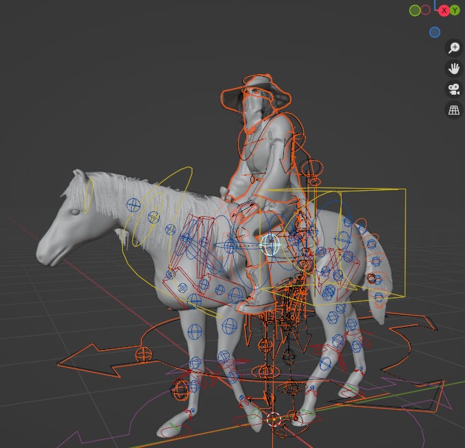Toggle the camera view icon
The width and height of the screenshot is (465, 448).
(454, 89)
